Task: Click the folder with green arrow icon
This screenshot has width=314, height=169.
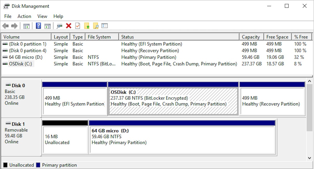Action: (87, 26)
